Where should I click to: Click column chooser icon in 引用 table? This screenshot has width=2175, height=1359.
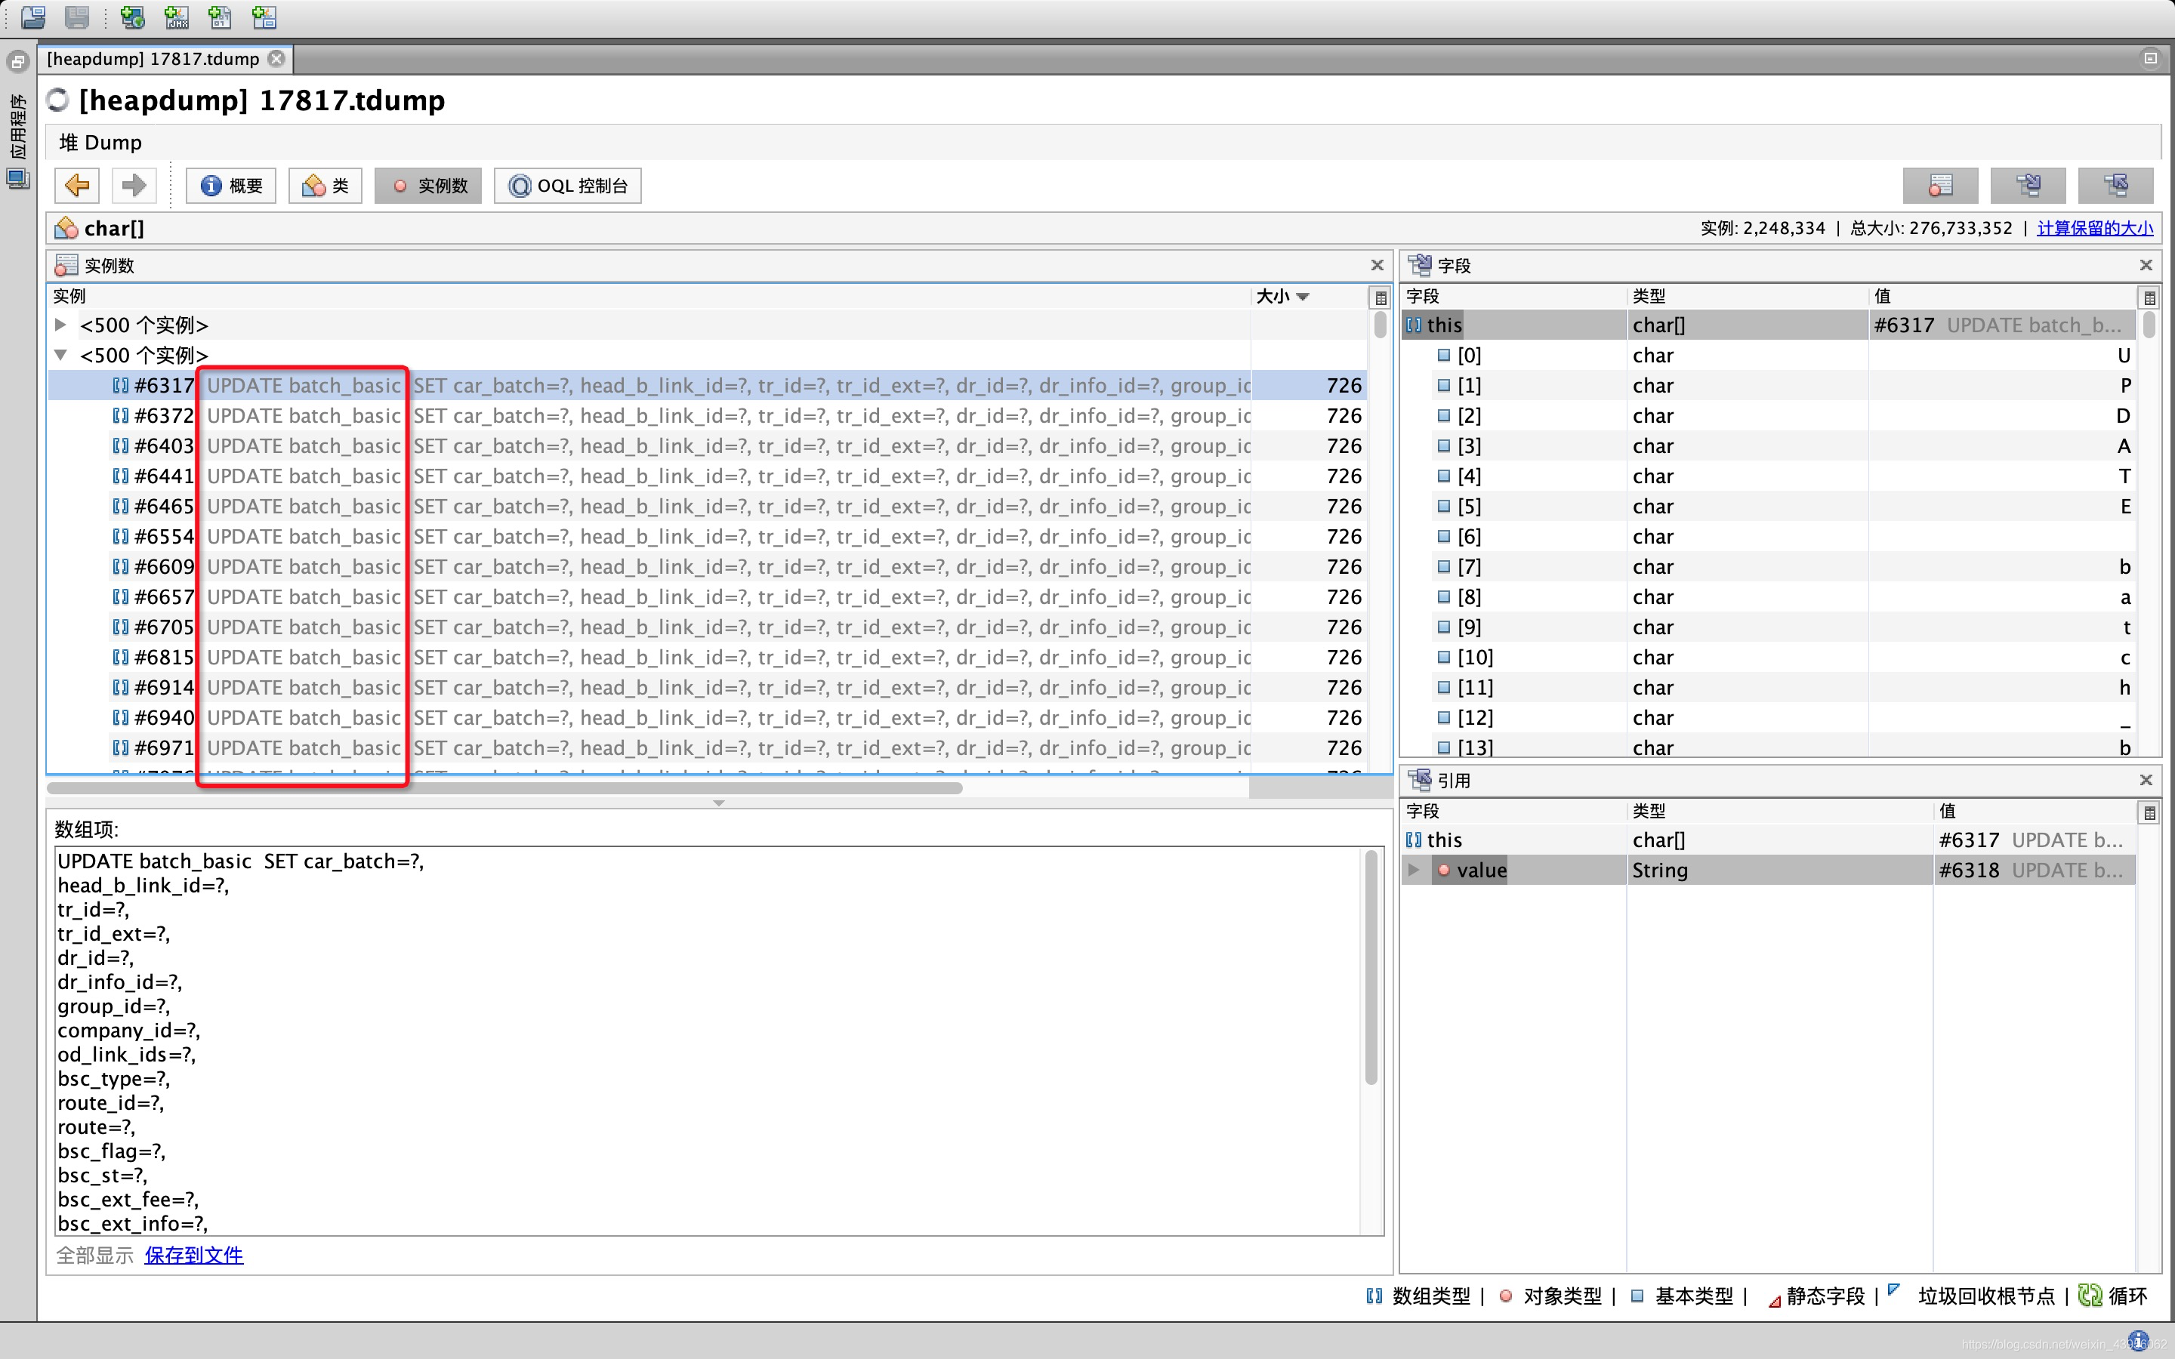click(x=2149, y=812)
